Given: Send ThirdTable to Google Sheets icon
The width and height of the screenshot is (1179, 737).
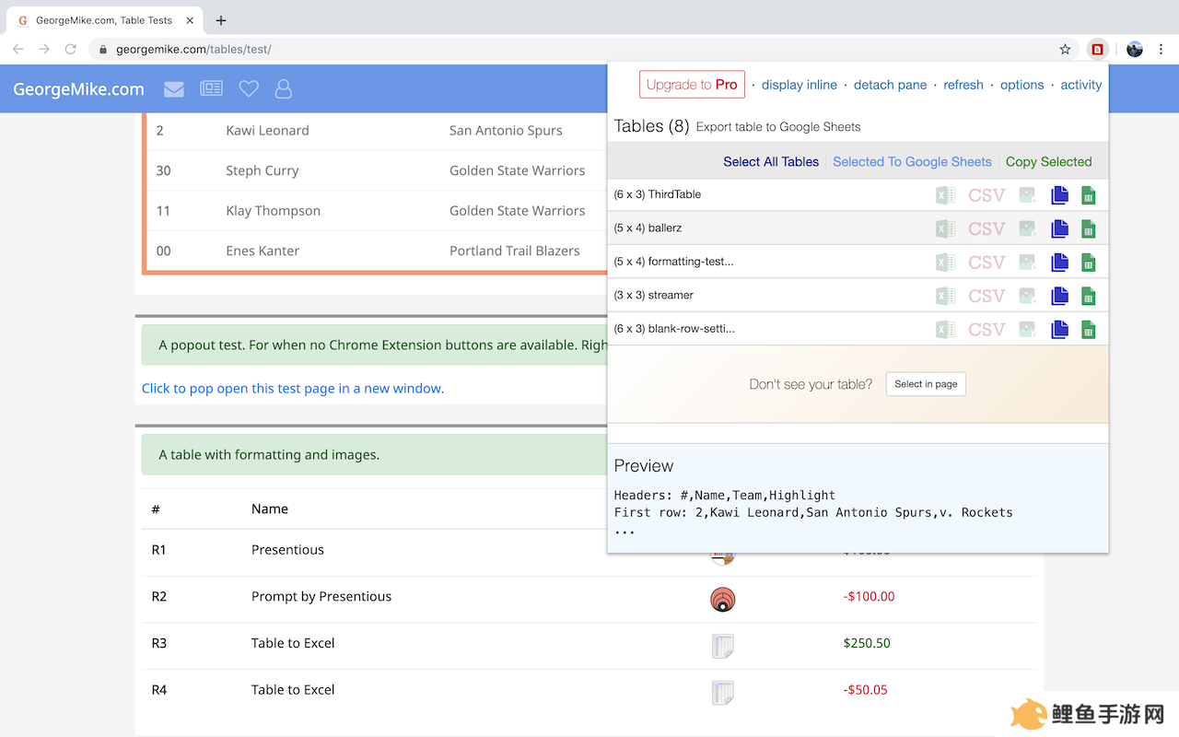Looking at the screenshot, I should (1088, 195).
